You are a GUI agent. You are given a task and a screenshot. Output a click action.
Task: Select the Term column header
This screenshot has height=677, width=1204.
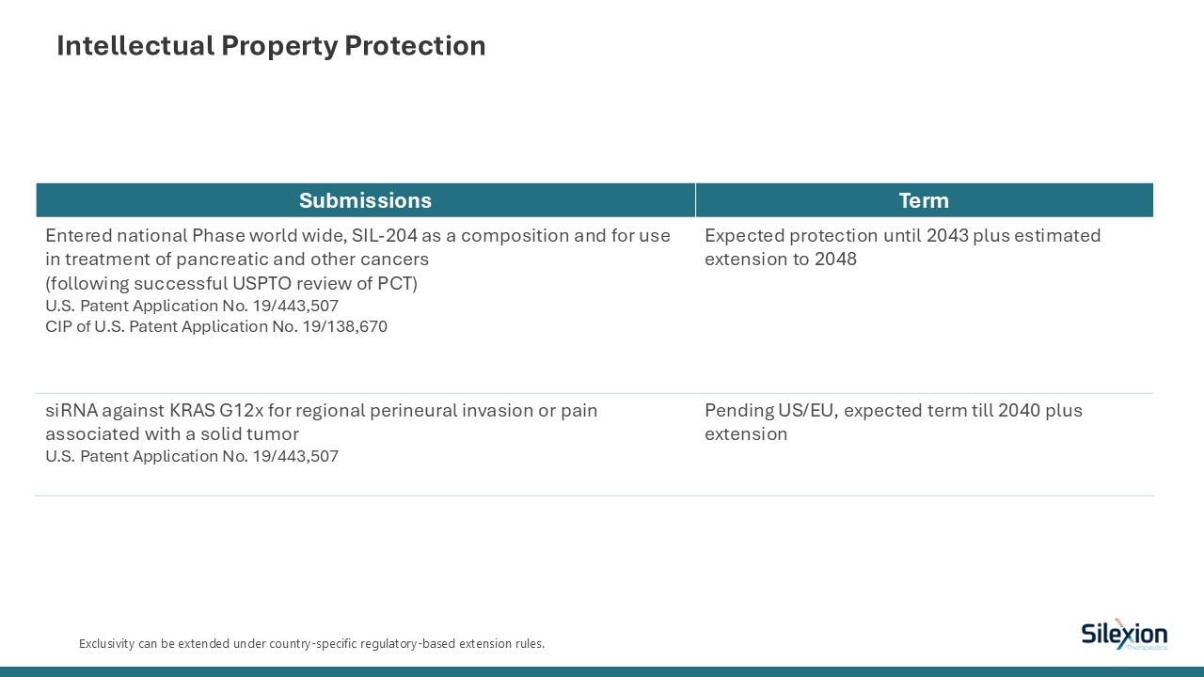click(x=924, y=200)
